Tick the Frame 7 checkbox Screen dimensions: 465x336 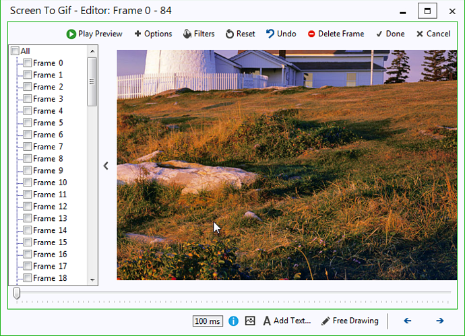27,147
